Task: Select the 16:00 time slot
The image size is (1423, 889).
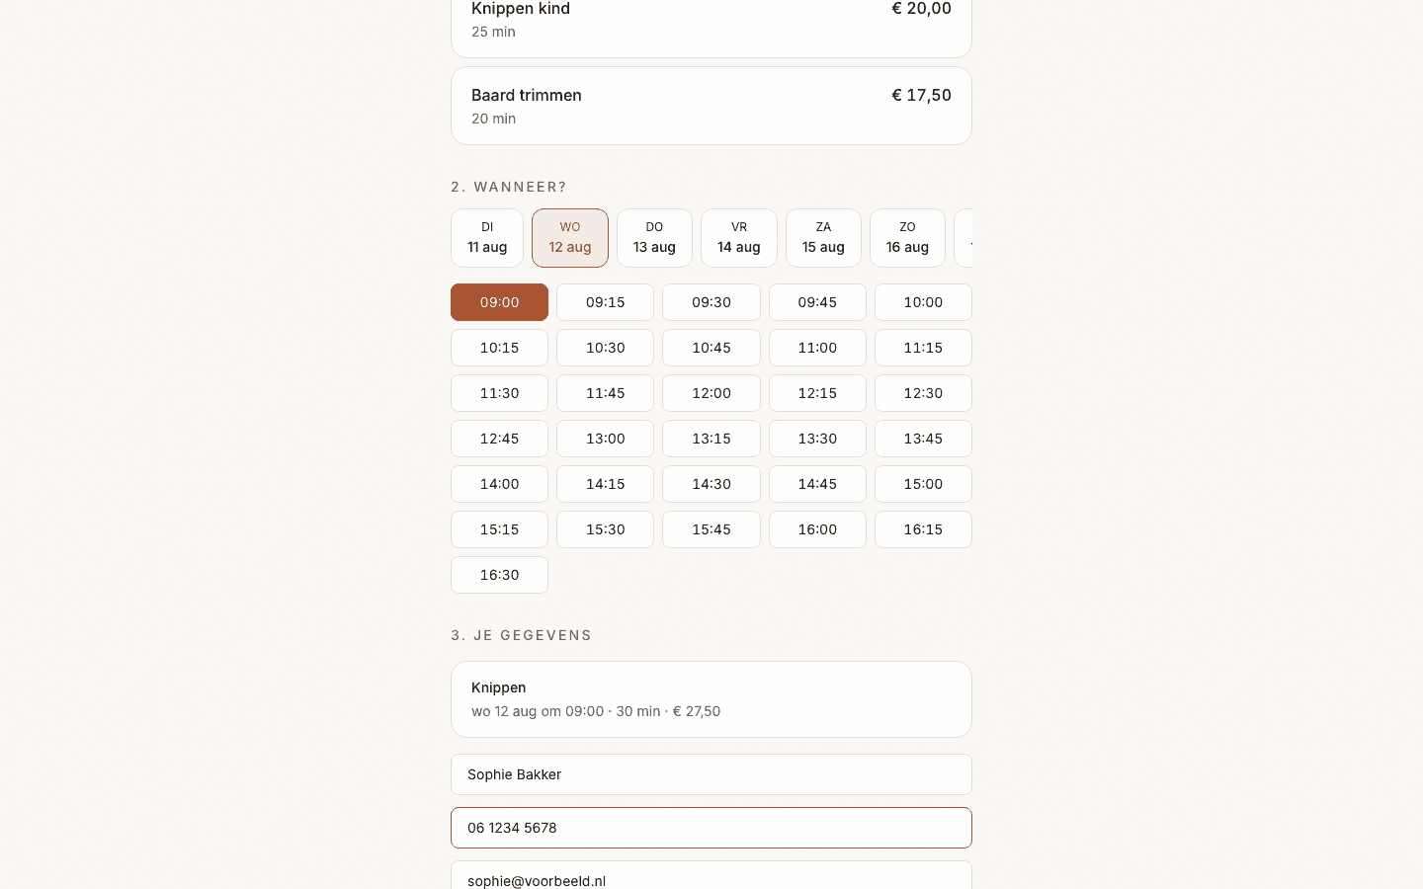Action: [817, 529]
